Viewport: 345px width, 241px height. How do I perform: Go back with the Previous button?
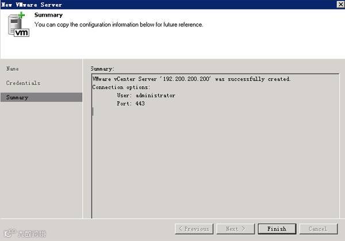coord(194,229)
